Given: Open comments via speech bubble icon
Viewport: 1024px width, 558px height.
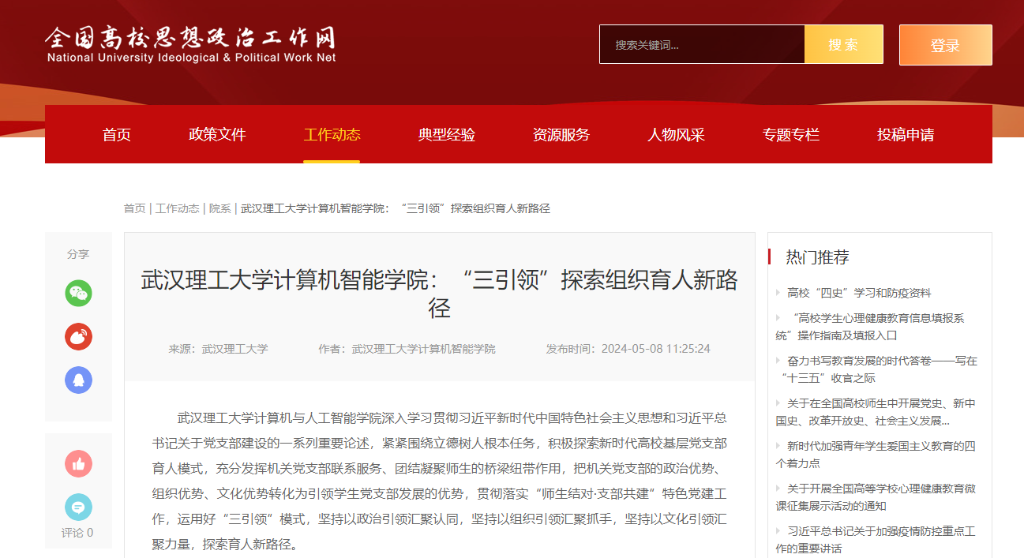Looking at the screenshot, I should (78, 507).
